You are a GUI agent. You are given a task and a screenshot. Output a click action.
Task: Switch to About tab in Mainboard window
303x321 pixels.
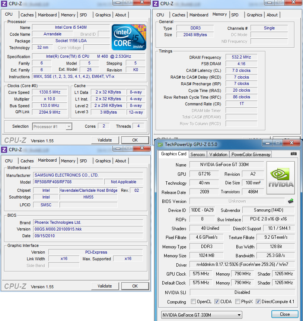(x=121, y=161)
